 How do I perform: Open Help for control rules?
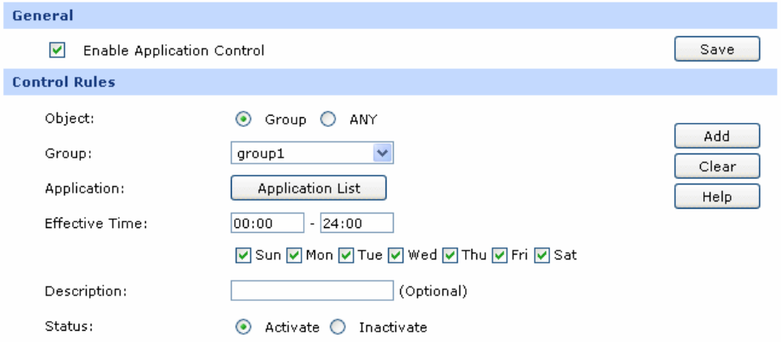tap(716, 196)
